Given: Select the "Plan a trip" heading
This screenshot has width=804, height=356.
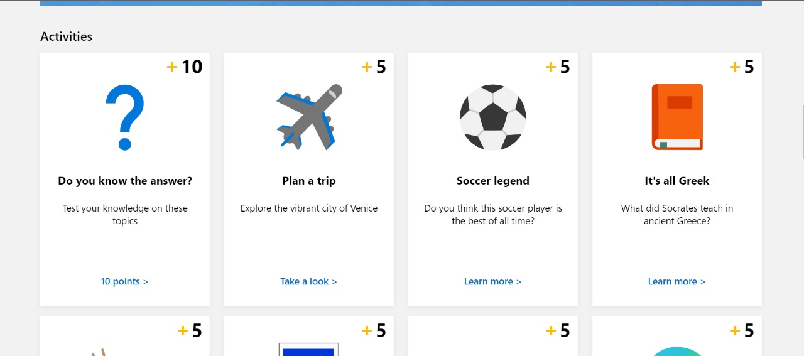Looking at the screenshot, I should click(309, 181).
